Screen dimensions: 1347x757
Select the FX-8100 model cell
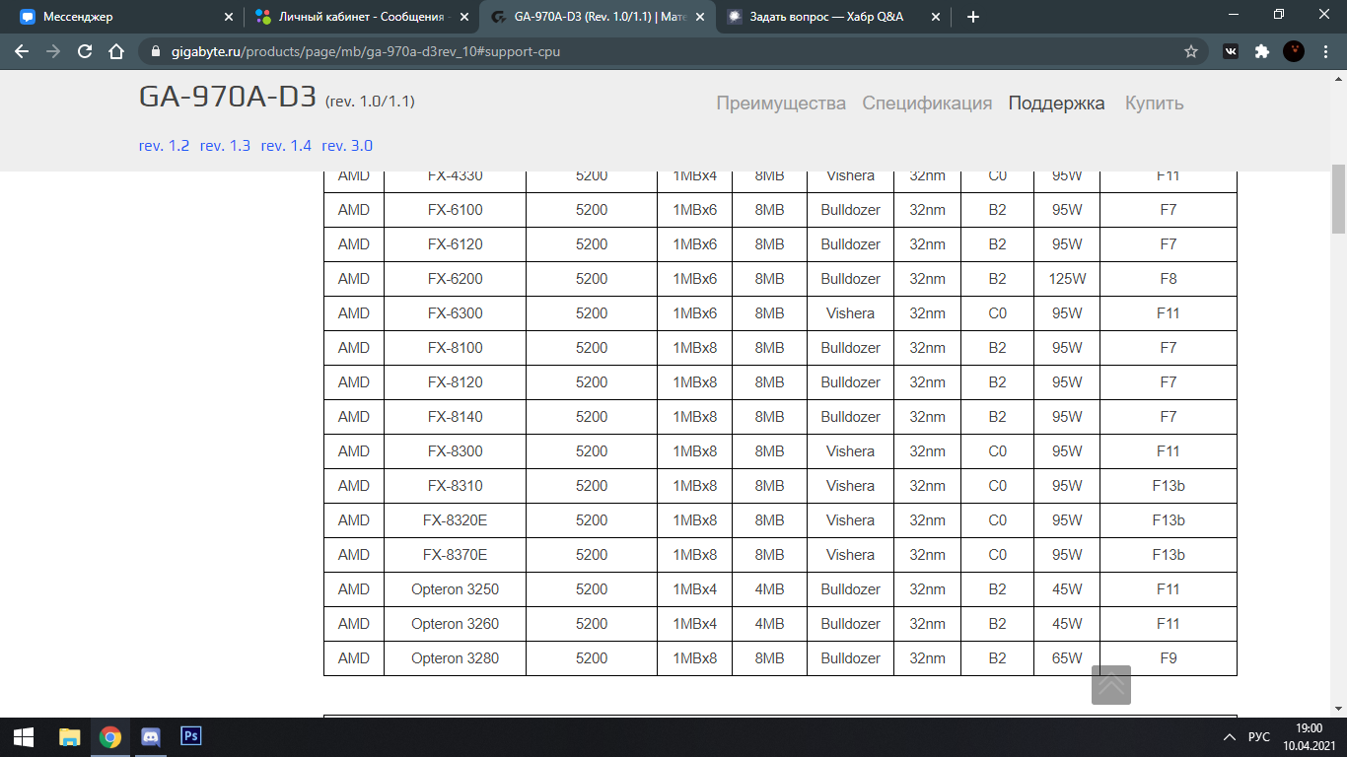coord(455,348)
